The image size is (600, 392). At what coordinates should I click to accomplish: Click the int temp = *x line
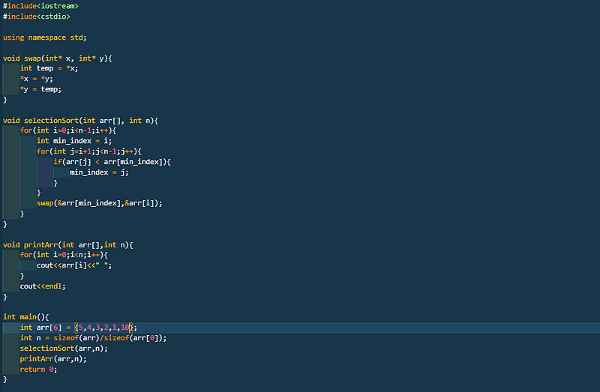tap(49, 68)
